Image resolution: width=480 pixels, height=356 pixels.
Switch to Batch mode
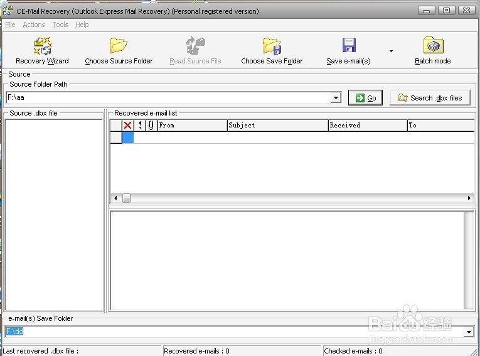coord(432,51)
